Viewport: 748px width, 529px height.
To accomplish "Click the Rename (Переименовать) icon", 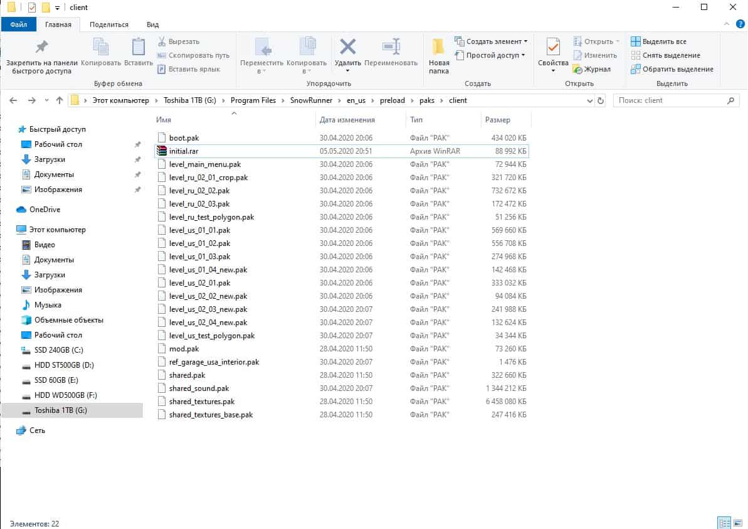I will [x=391, y=48].
